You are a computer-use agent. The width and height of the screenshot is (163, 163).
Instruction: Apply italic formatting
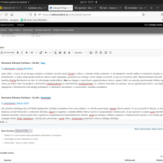(22, 52)
